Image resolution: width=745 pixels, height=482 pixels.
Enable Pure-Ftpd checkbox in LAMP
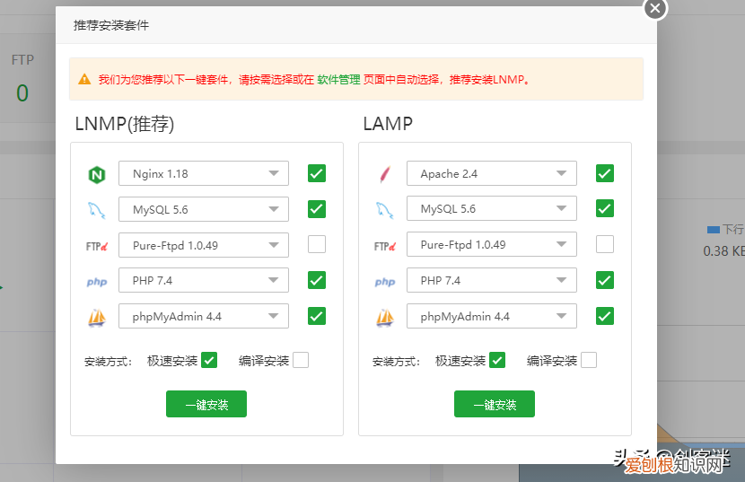coord(604,244)
